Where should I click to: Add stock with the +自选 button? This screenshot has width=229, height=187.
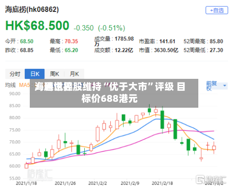coord(217,11)
